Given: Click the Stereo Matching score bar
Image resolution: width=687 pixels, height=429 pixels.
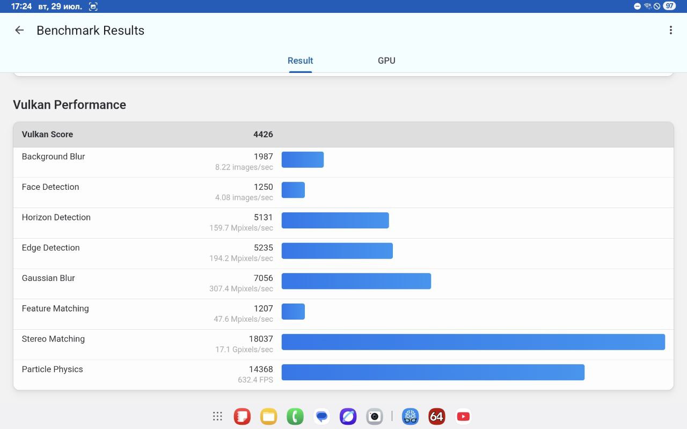Looking at the screenshot, I should click(473, 342).
